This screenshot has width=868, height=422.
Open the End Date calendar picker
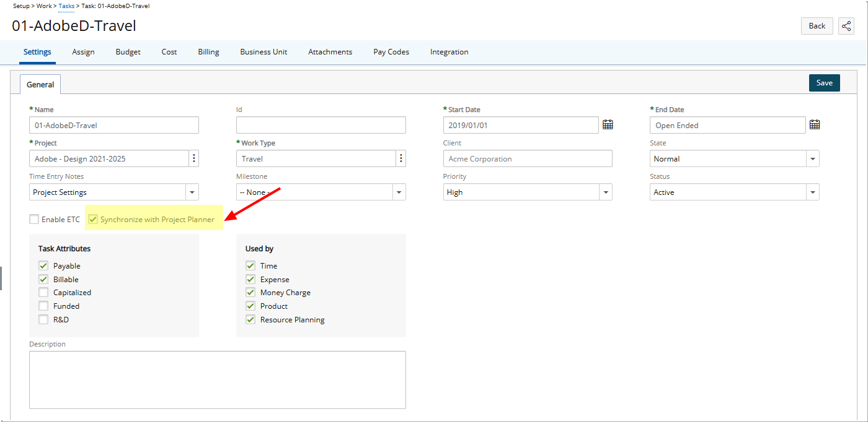pyautogui.click(x=815, y=125)
